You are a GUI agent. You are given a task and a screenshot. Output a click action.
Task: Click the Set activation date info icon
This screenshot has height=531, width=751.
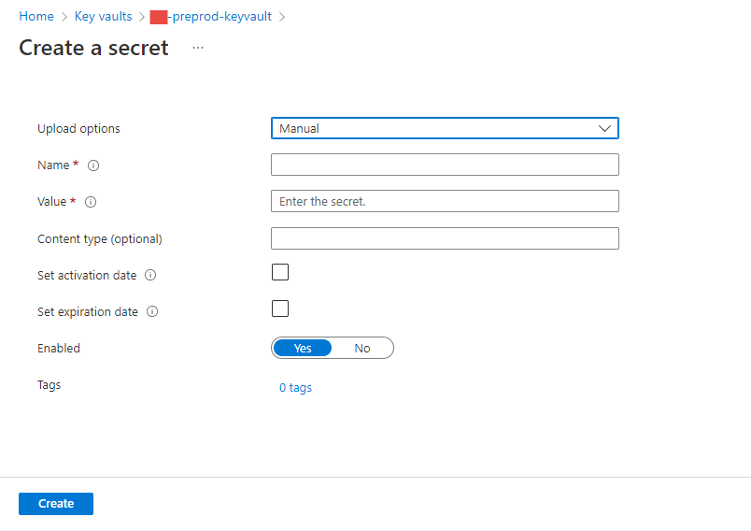(x=150, y=276)
